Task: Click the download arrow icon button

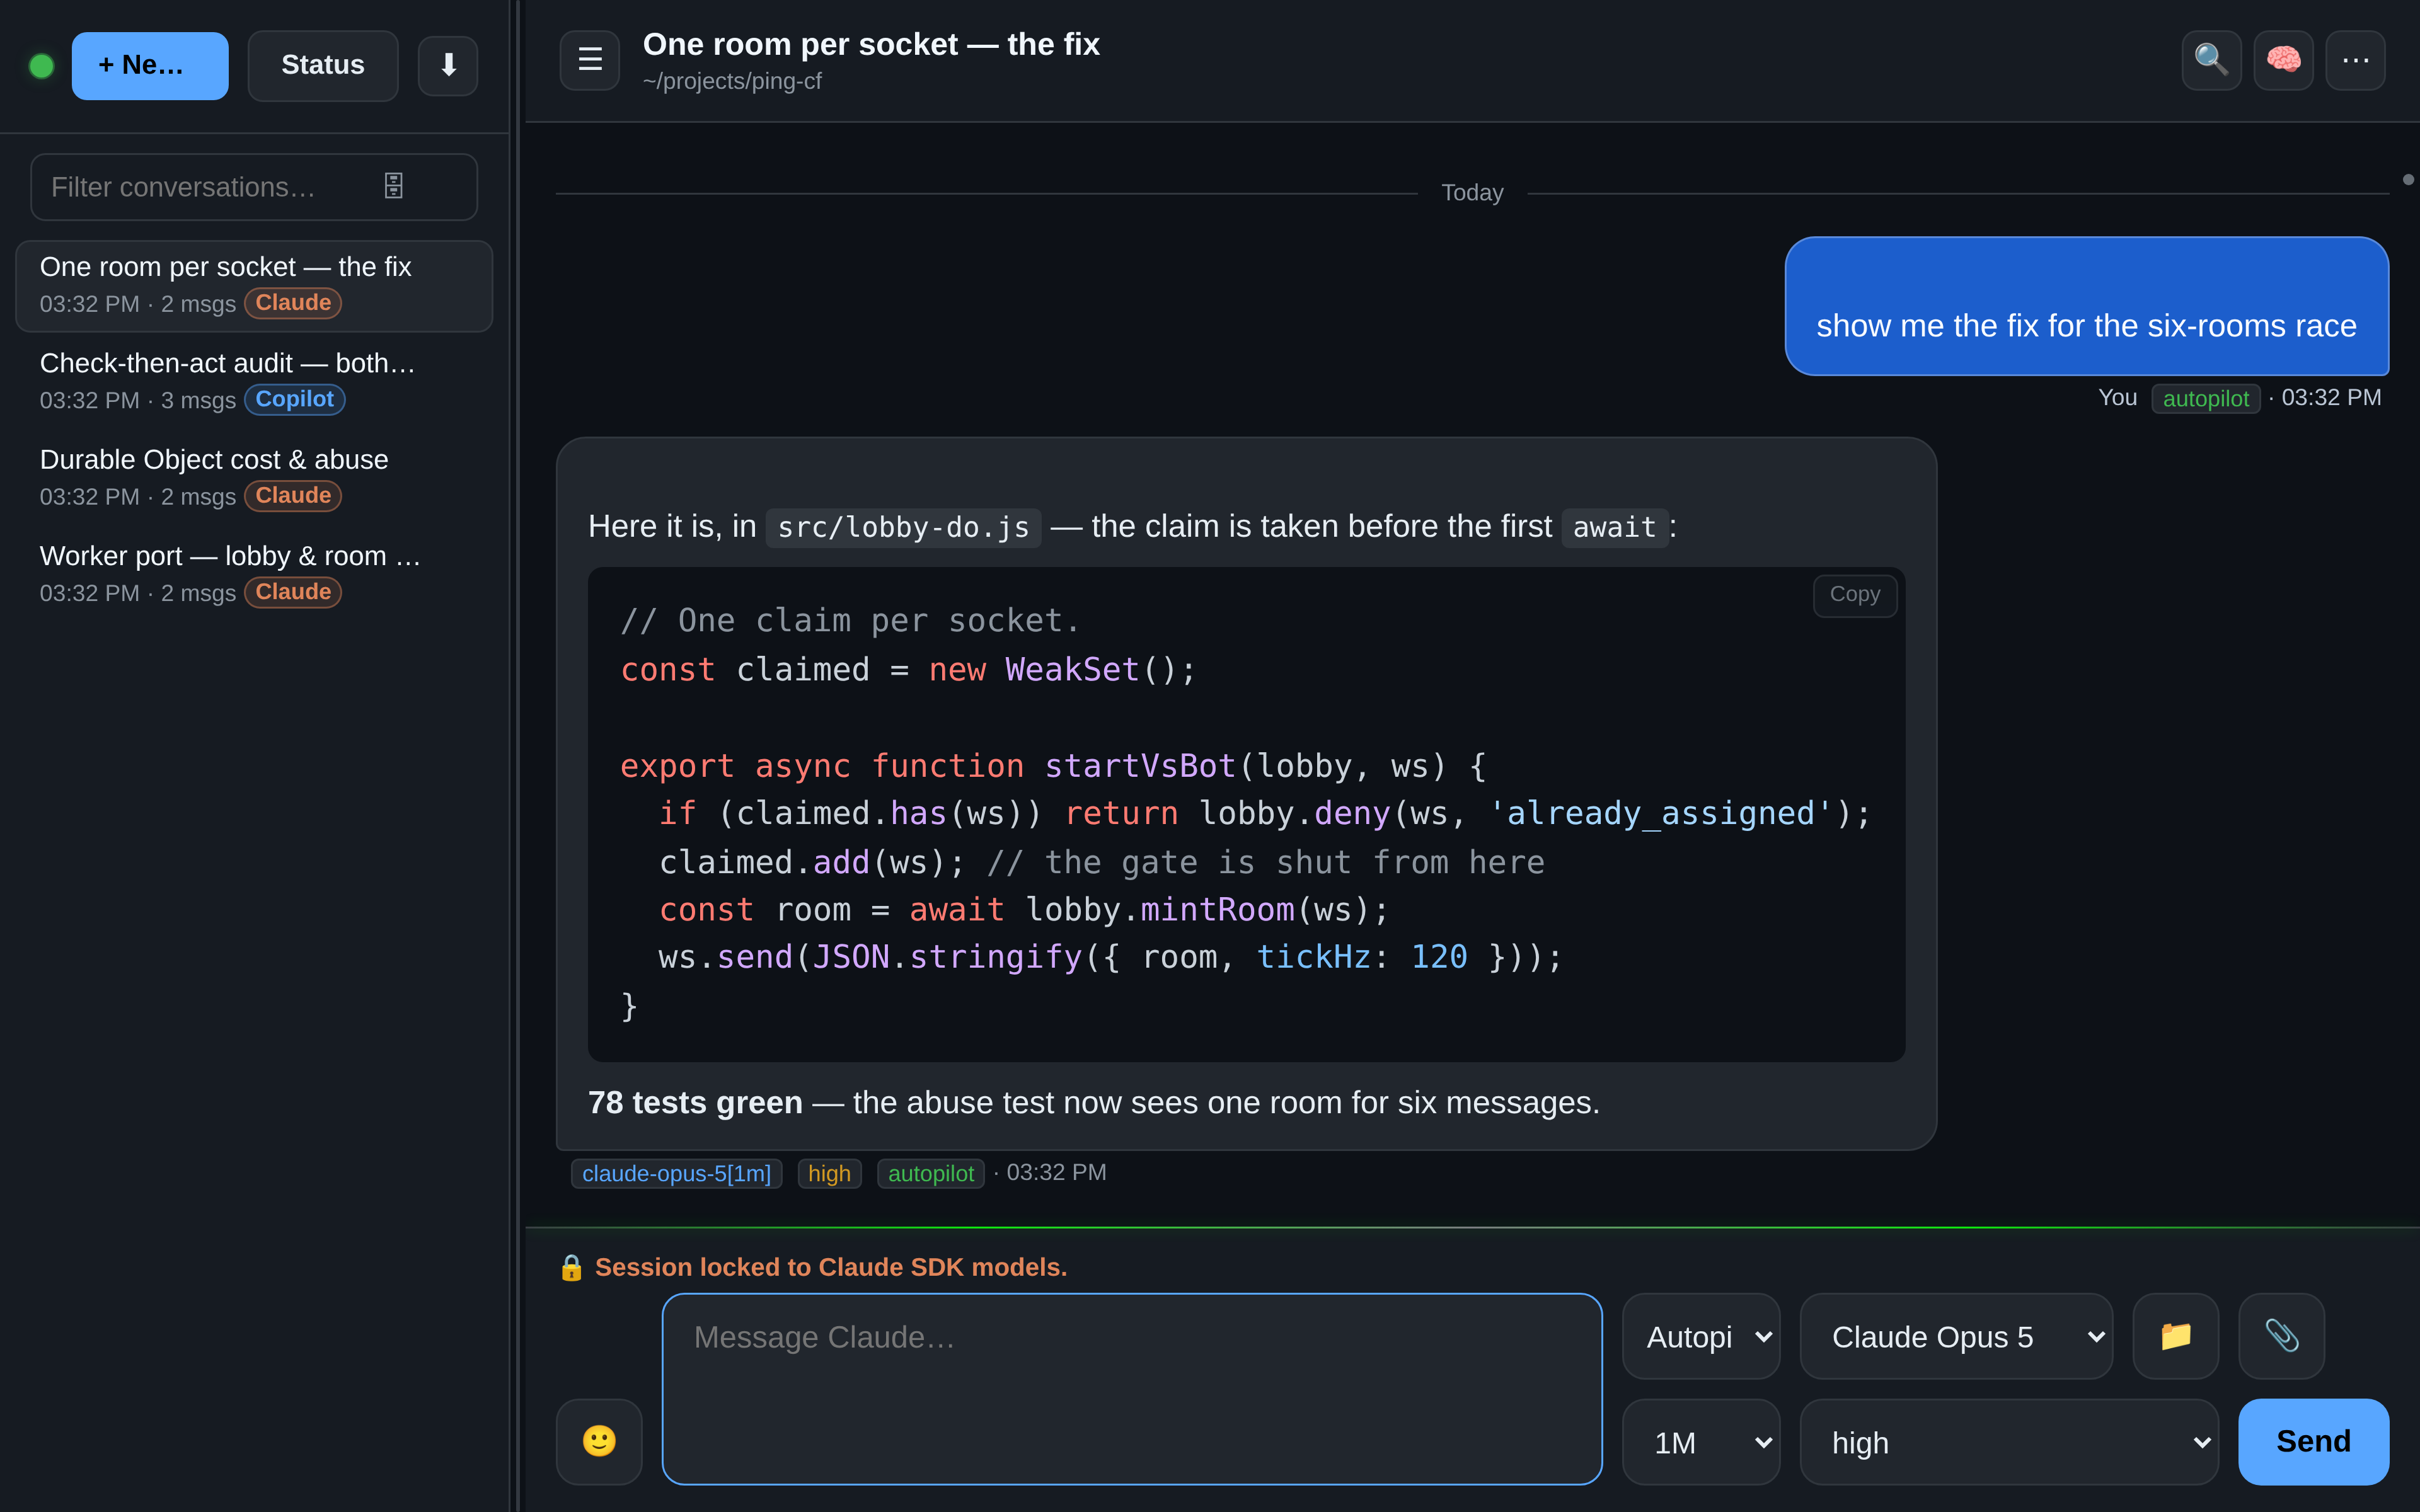Action: pyautogui.click(x=448, y=66)
